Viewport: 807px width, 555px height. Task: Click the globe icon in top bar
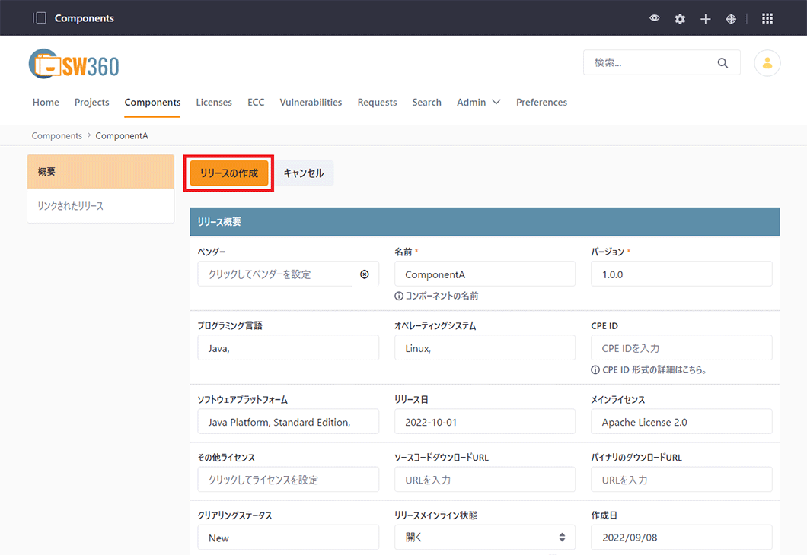pyautogui.click(x=731, y=19)
